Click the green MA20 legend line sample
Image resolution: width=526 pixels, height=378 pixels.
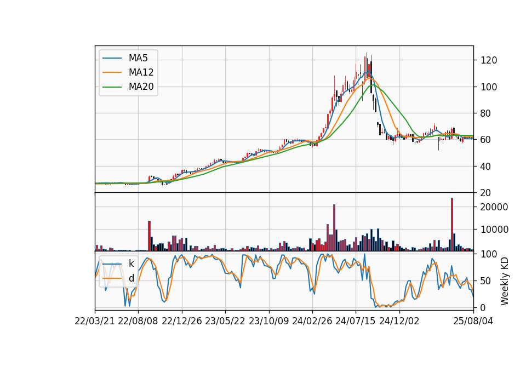tap(112, 87)
